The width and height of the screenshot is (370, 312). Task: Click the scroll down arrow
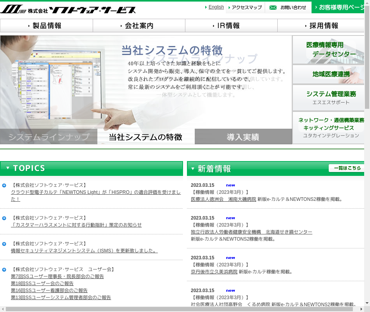click(x=367, y=303)
